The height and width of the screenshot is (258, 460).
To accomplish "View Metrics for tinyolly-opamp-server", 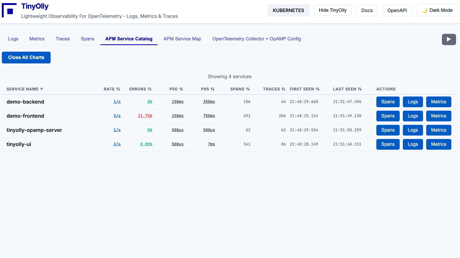I will (438, 130).
